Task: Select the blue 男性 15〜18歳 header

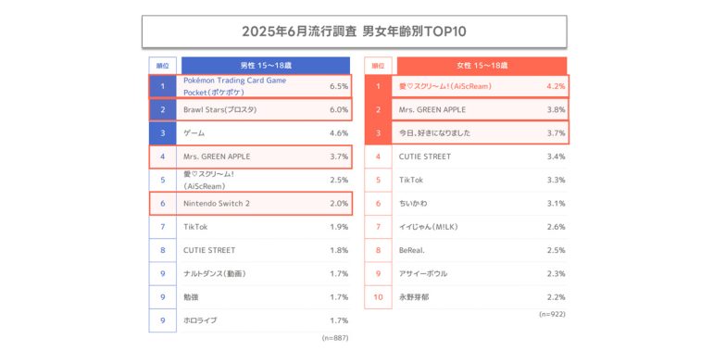Action: (266, 65)
